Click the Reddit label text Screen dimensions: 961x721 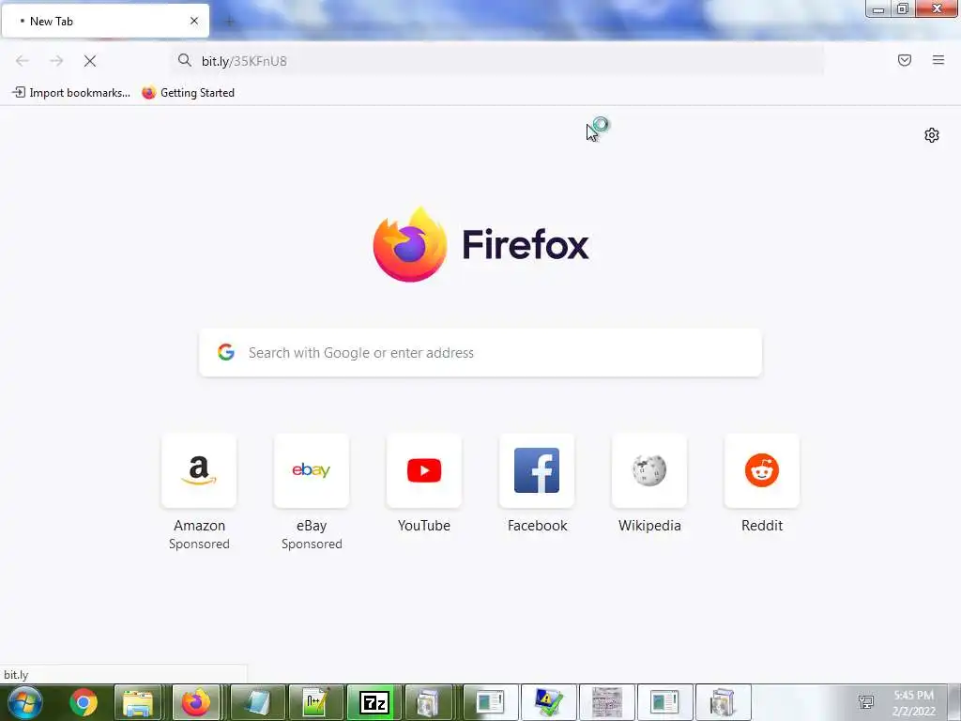(762, 526)
